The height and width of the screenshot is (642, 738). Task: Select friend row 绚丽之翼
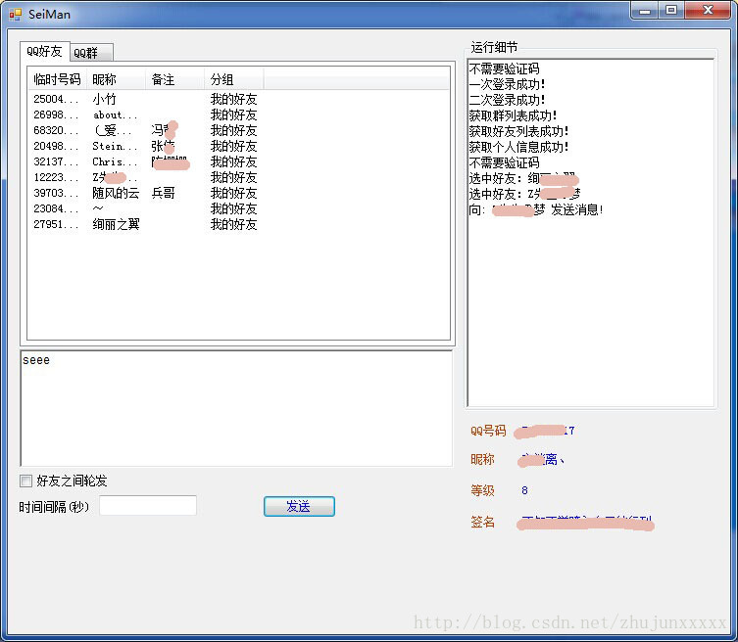145,224
